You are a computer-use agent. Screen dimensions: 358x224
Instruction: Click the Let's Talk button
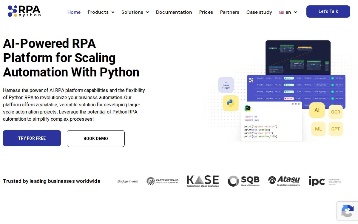[x=328, y=11]
